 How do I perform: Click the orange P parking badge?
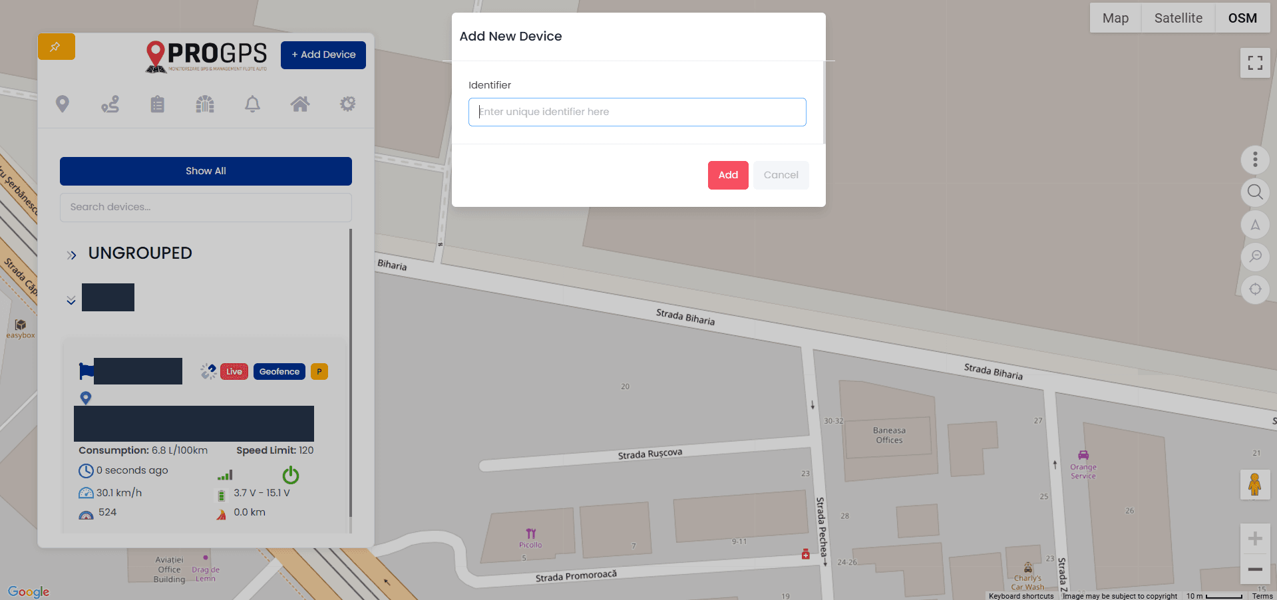point(319,372)
